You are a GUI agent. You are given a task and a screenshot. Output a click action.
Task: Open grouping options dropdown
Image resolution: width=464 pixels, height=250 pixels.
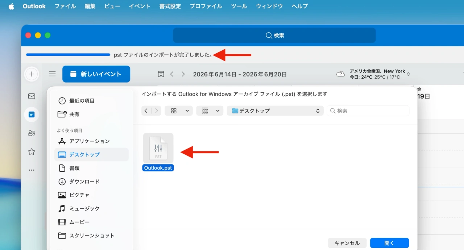(210, 111)
